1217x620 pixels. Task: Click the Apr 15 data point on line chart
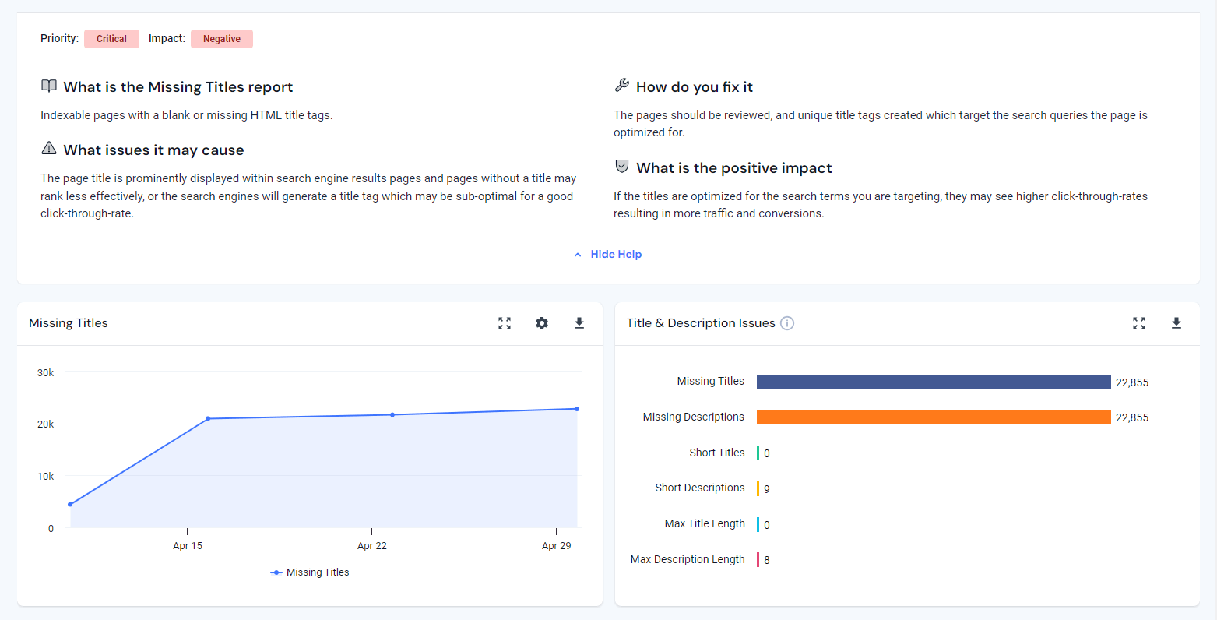pyautogui.click(x=208, y=419)
